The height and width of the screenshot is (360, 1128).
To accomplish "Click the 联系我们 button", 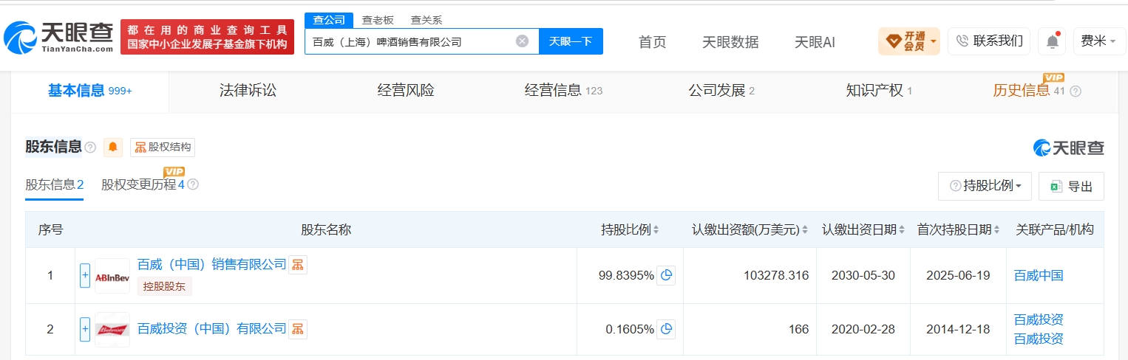I will (x=989, y=41).
